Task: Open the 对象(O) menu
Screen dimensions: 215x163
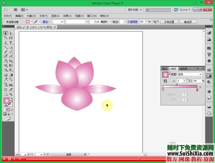Action: pos(31,16)
